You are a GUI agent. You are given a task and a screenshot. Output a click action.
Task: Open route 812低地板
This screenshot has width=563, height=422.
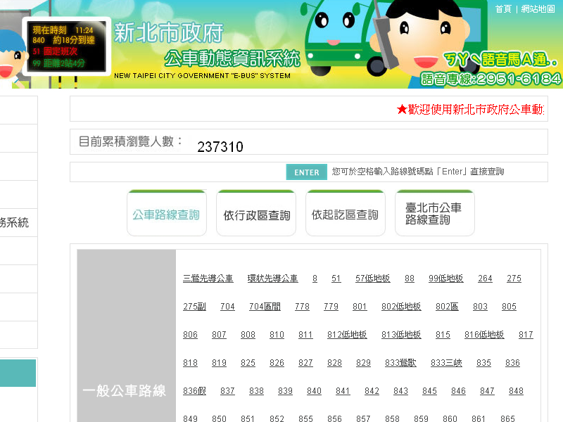(347, 335)
